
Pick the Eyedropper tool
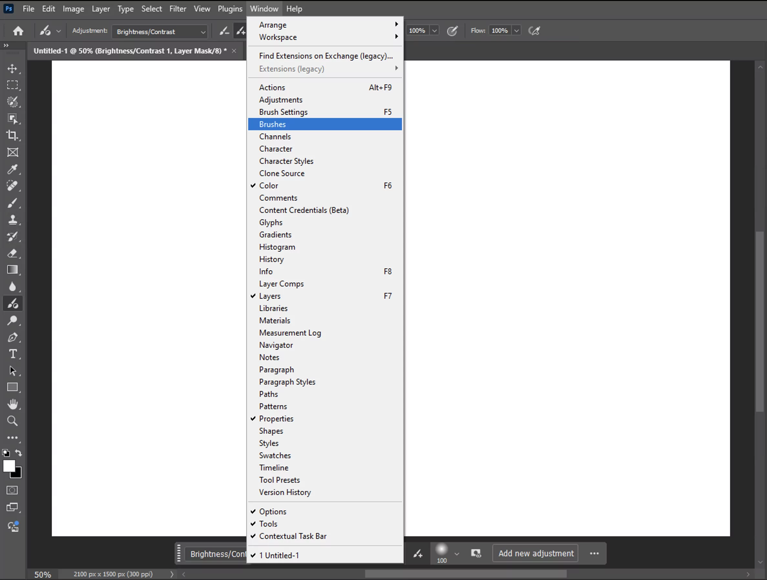click(x=13, y=170)
